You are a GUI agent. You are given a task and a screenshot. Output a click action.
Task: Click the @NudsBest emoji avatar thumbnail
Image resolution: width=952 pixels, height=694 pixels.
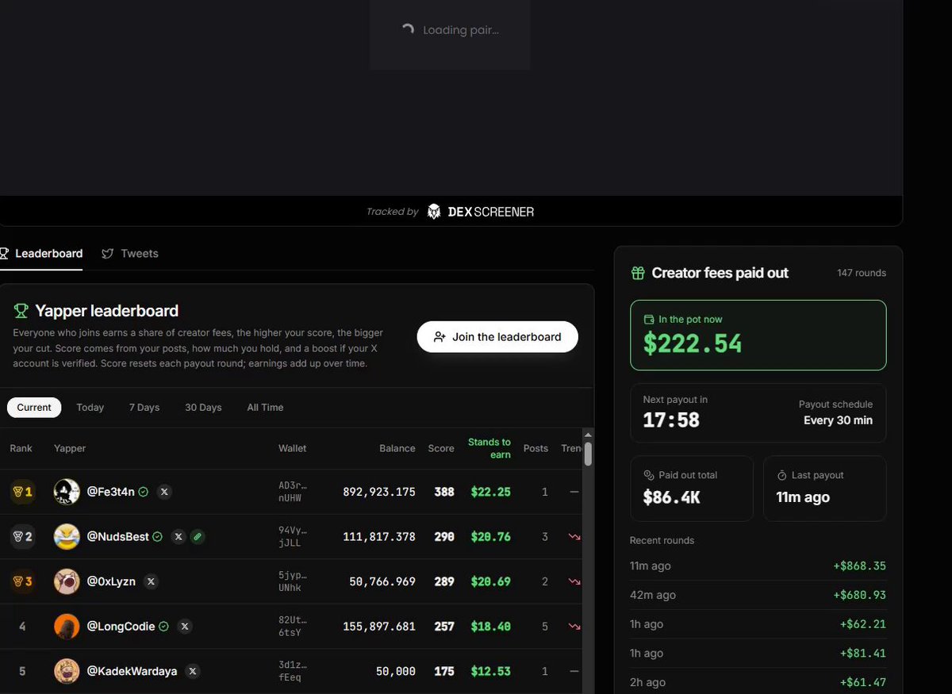(x=67, y=537)
